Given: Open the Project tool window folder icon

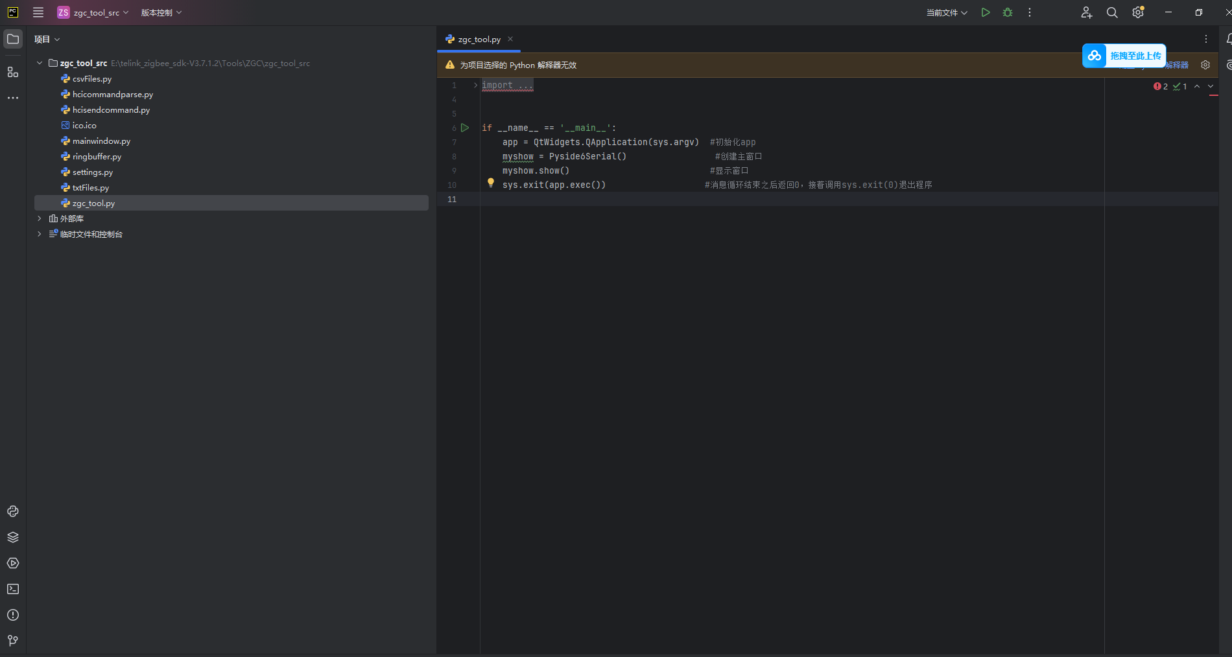Looking at the screenshot, I should (x=13, y=39).
